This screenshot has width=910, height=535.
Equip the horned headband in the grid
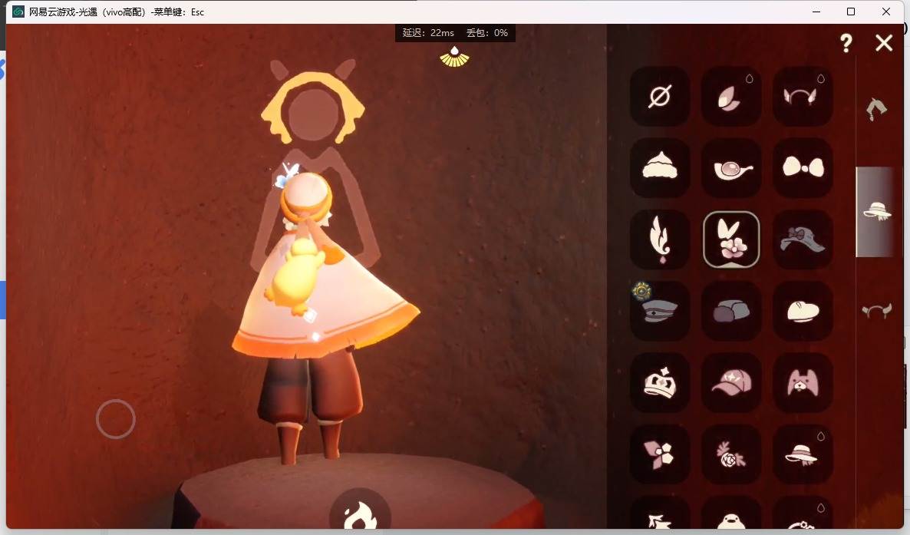coord(803,97)
